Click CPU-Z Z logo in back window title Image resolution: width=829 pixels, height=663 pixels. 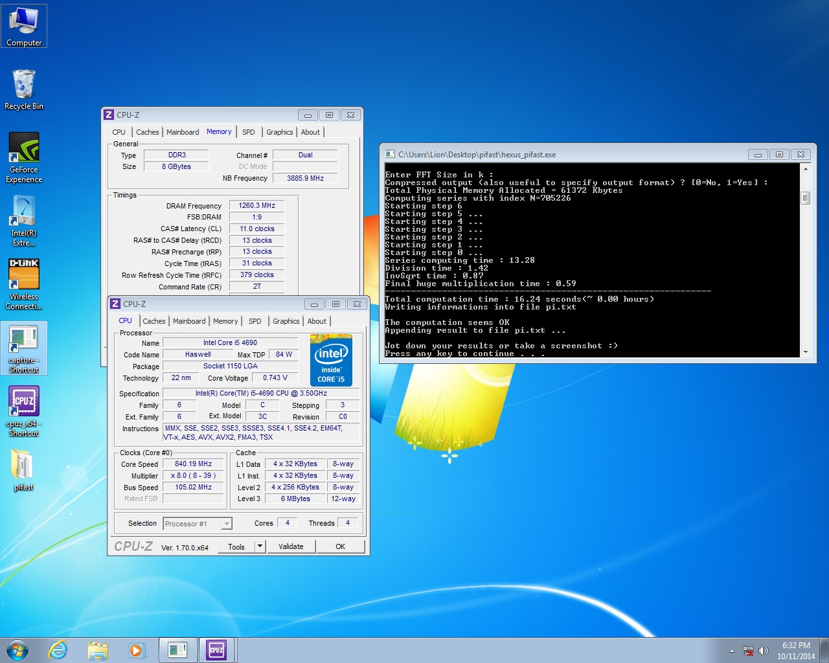(x=109, y=115)
